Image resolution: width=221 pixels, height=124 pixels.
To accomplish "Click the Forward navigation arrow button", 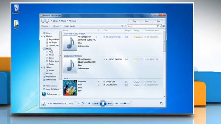I will (47, 21).
